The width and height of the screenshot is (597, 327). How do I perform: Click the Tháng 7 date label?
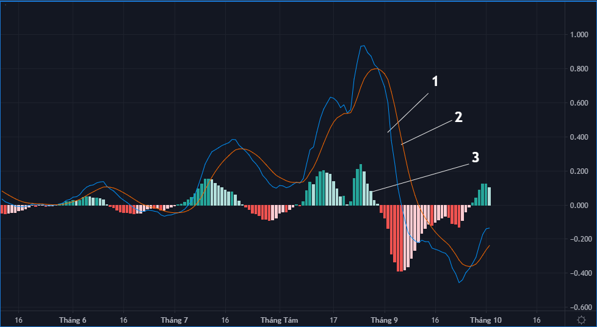tap(175, 320)
